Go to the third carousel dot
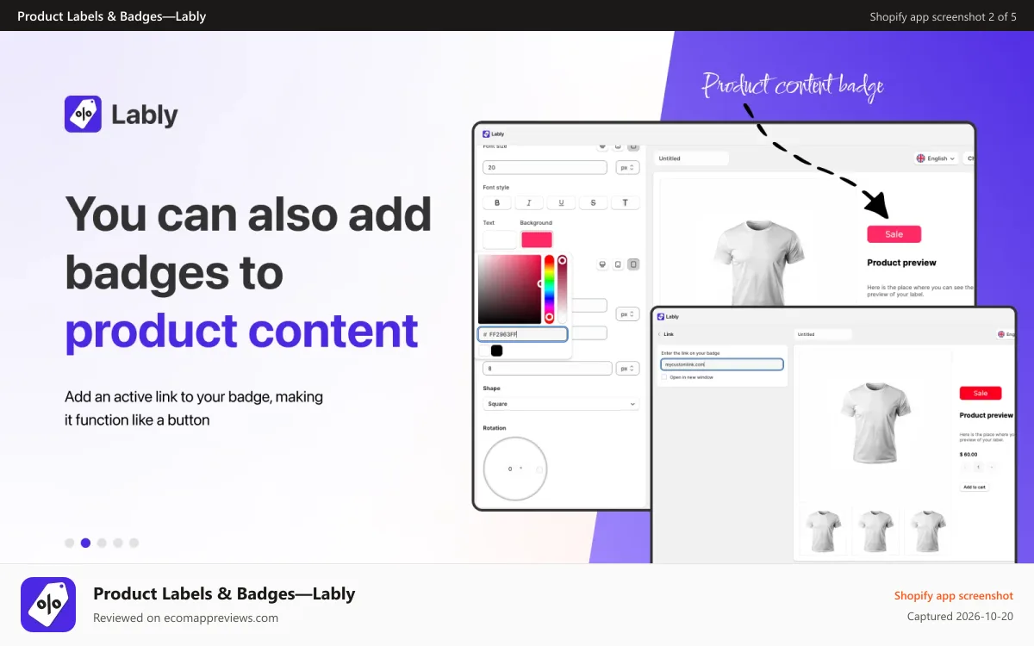This screenshot has width=1034, height=646. tap(102, 543)
